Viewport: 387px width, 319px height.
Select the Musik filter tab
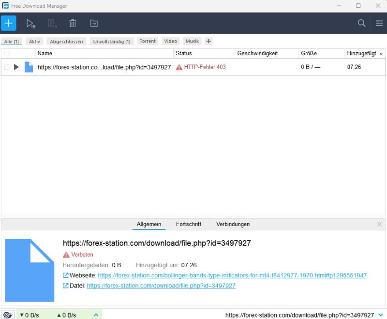point(192,41)
